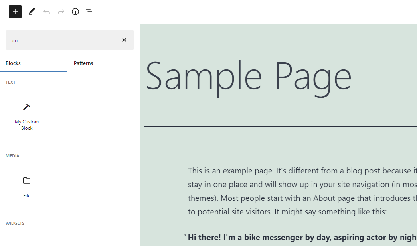Open the document Details info icon
The image size is (417, 246).
pos(75,12)
